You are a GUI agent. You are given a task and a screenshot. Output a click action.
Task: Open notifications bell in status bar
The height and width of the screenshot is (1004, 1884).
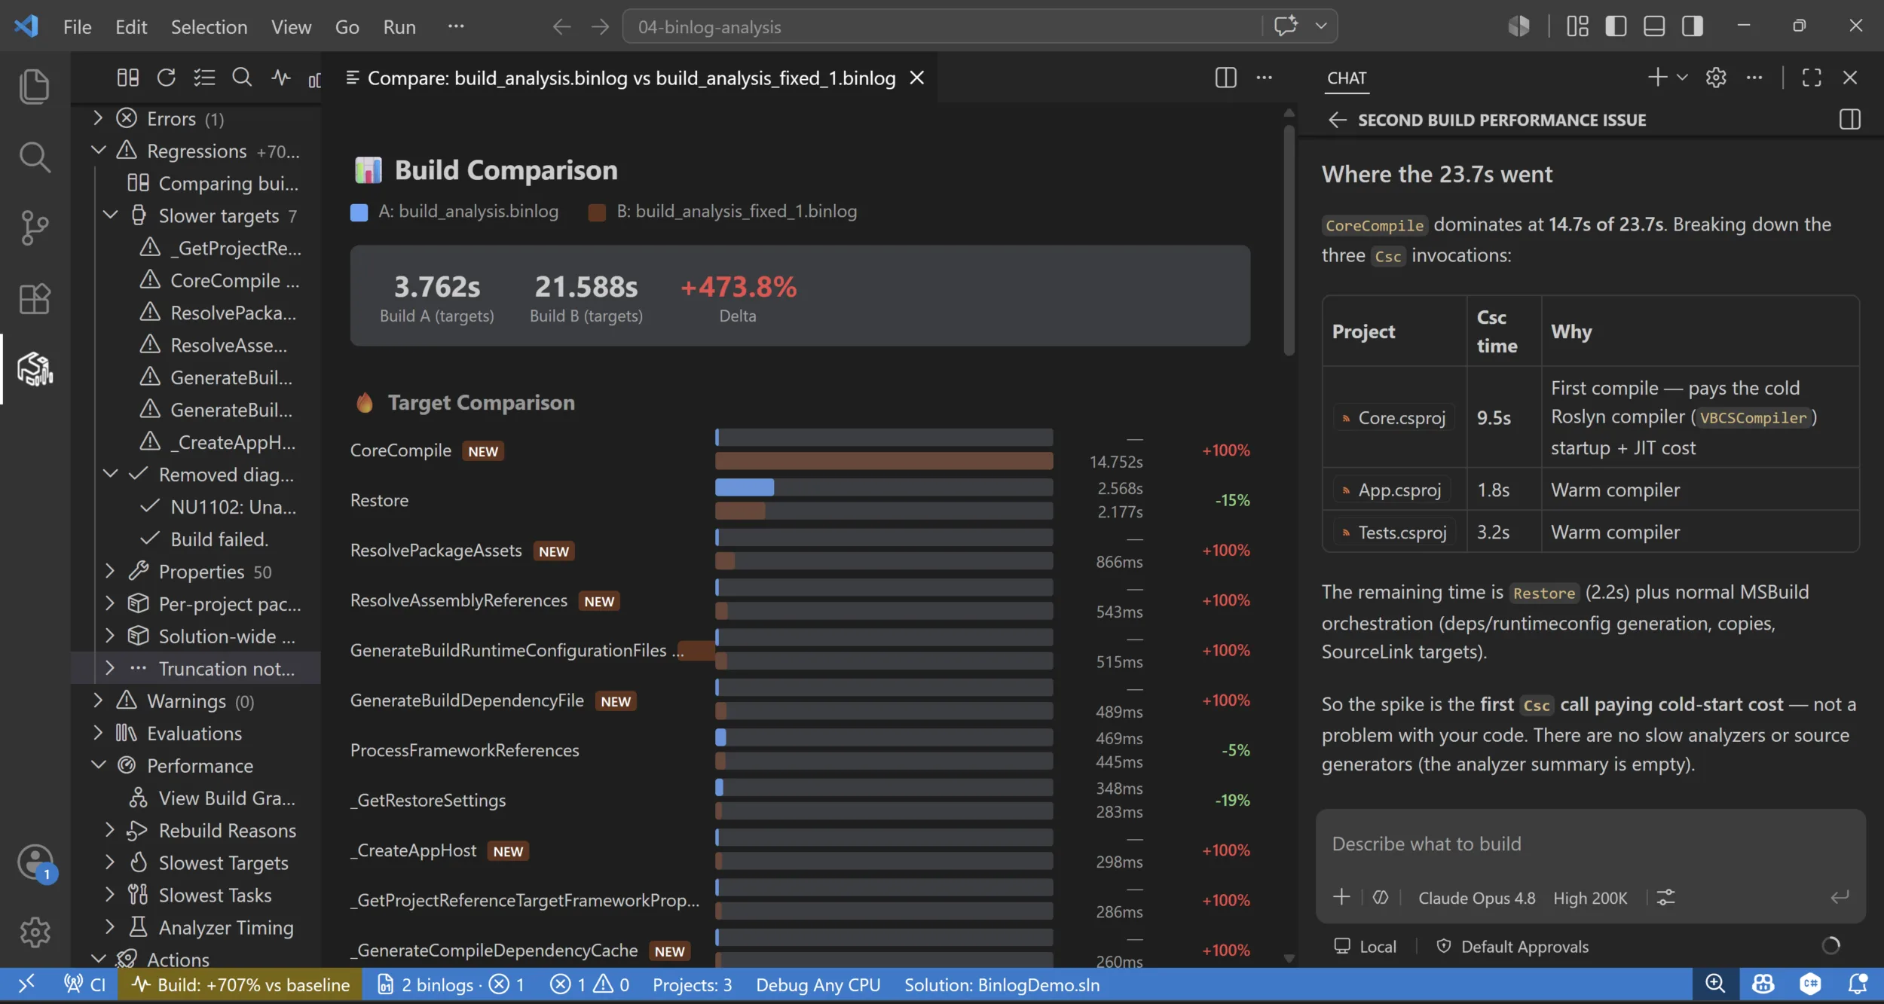pyautogui.click(x=1857, y=984)
